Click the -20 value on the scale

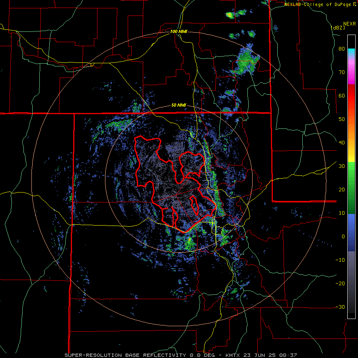(x=340, y=284)
